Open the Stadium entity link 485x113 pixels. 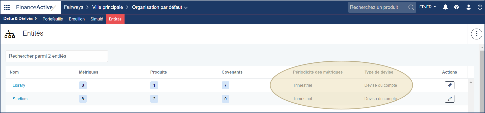[x=20, y=99]
